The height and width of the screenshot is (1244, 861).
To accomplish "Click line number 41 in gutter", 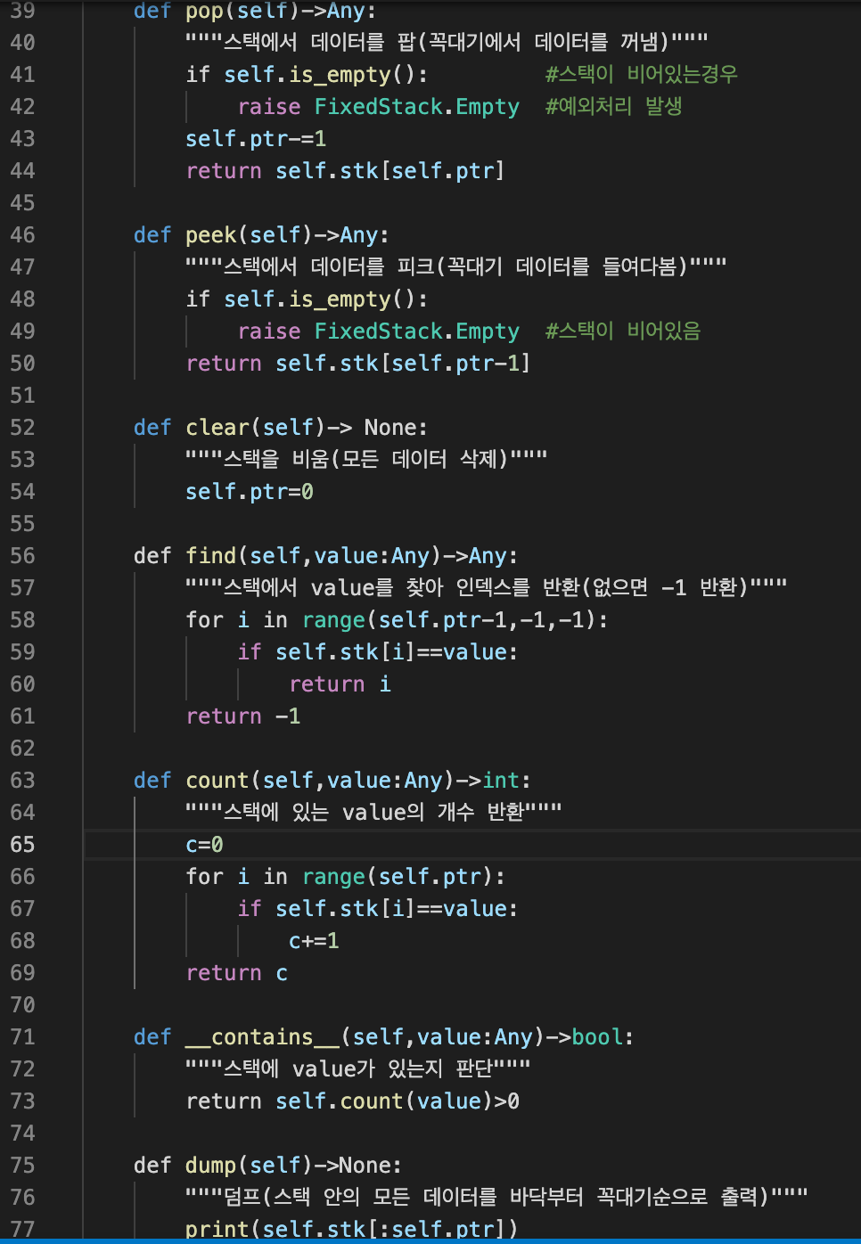I will tap(23, 75).
